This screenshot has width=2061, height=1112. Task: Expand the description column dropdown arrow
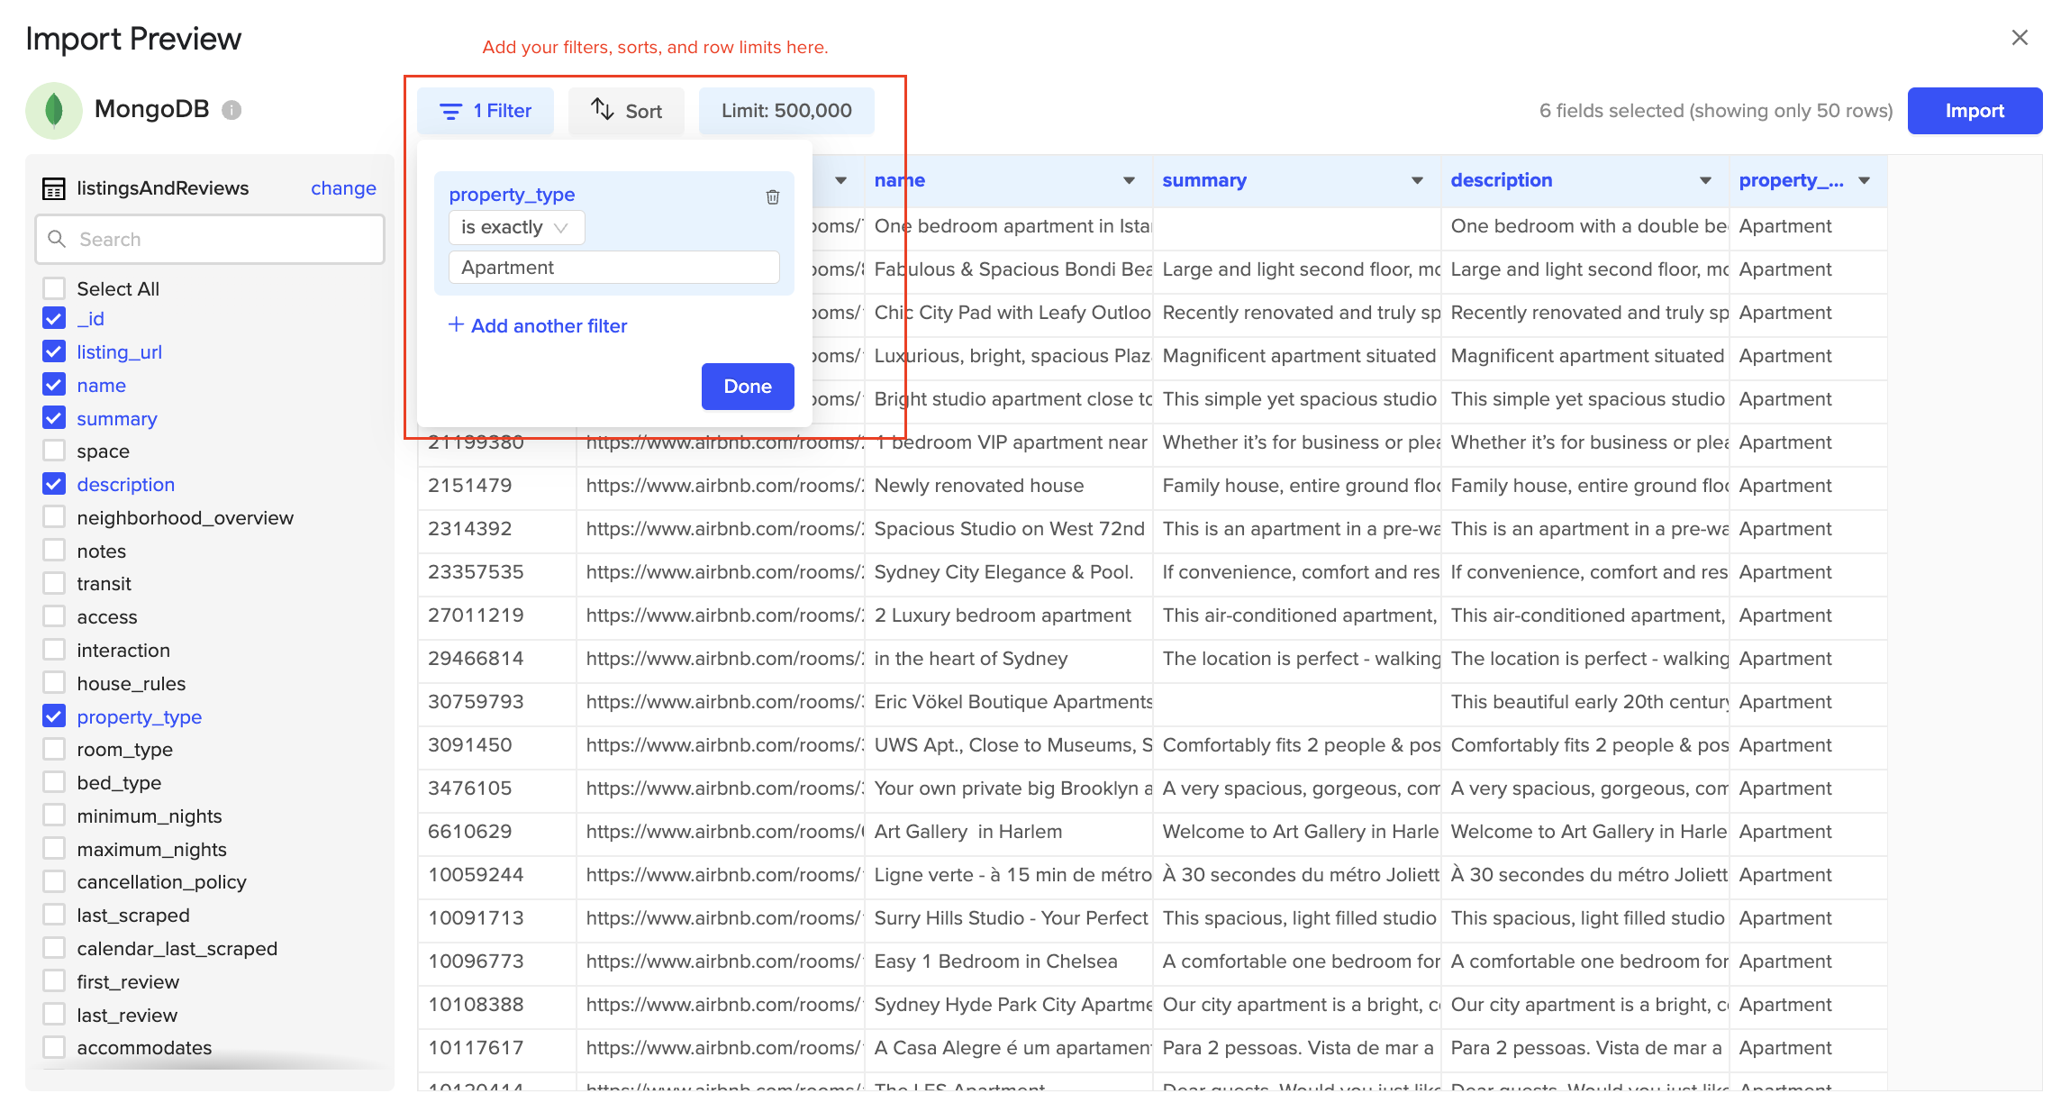point(1705,180)
